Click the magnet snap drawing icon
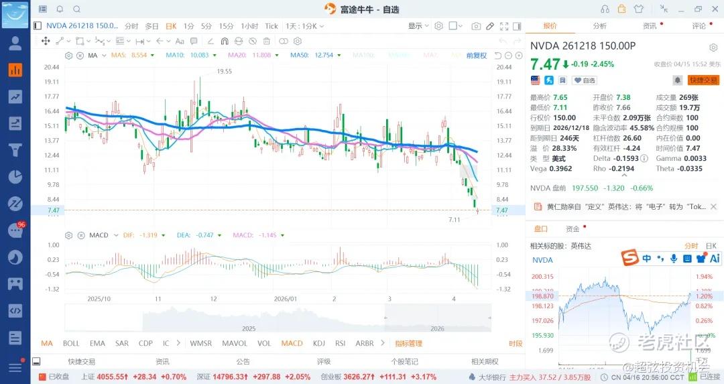 pos(225,41)
